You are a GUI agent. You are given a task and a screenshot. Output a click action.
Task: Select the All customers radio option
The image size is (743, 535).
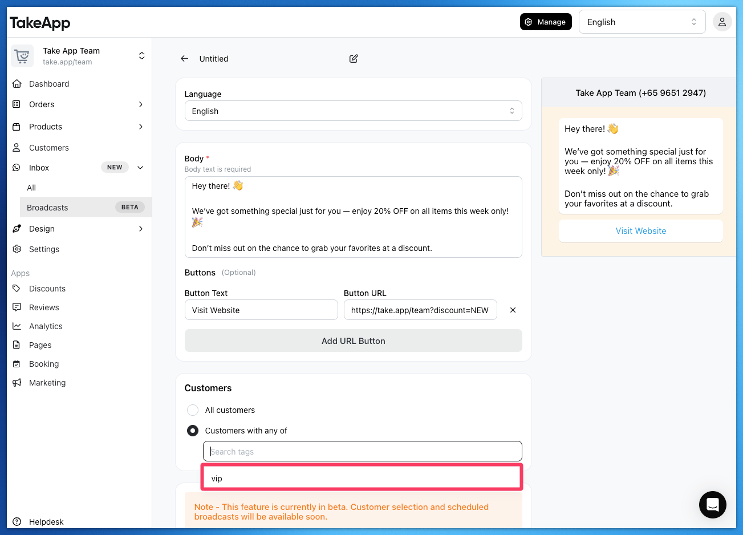tap(193, 410)
